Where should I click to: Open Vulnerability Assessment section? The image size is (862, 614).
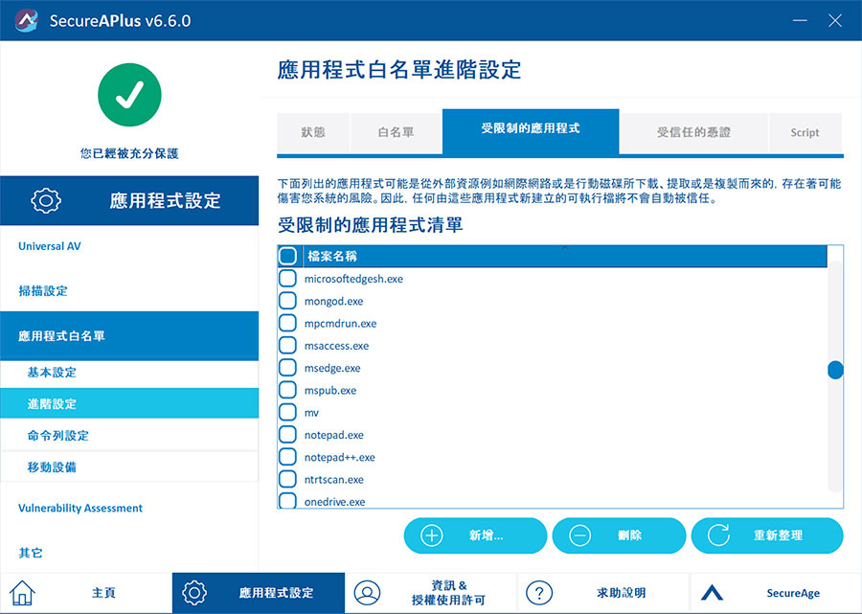click(80, 508)
